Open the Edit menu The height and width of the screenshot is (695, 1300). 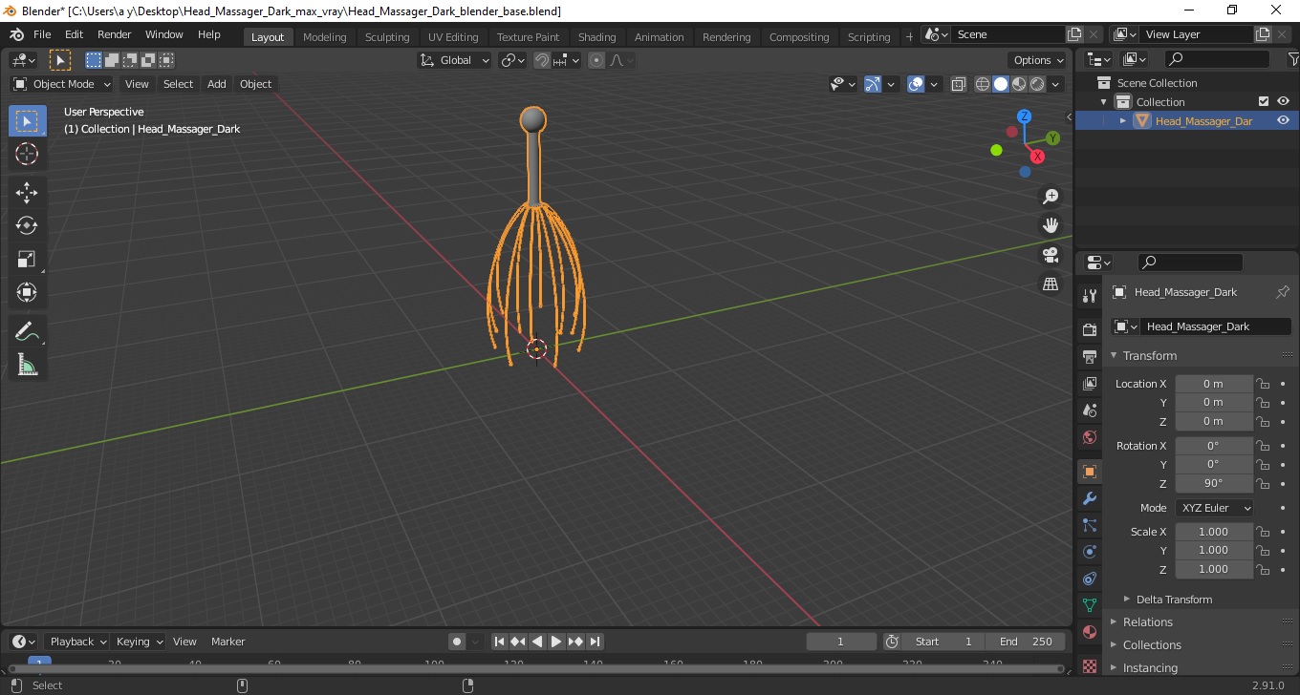tap(74, 34)
